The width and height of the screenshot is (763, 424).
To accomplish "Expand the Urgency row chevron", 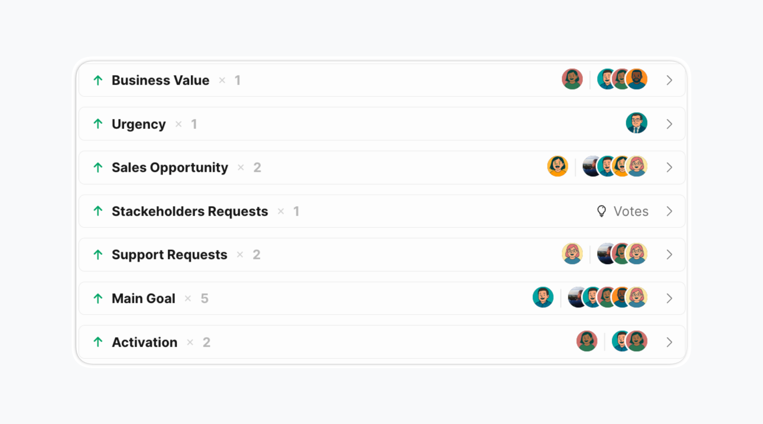I will 669,124.
